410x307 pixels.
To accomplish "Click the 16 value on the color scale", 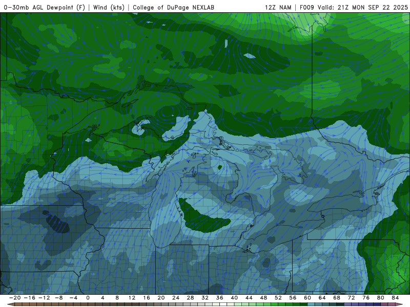I will tap(147, 298).
